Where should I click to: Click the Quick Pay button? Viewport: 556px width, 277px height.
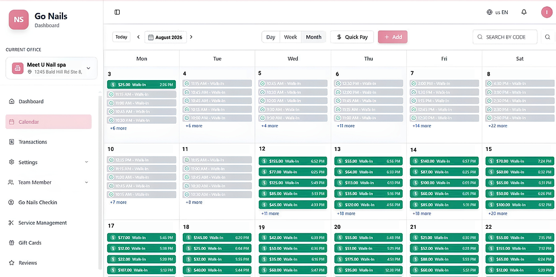click(352, 37)
